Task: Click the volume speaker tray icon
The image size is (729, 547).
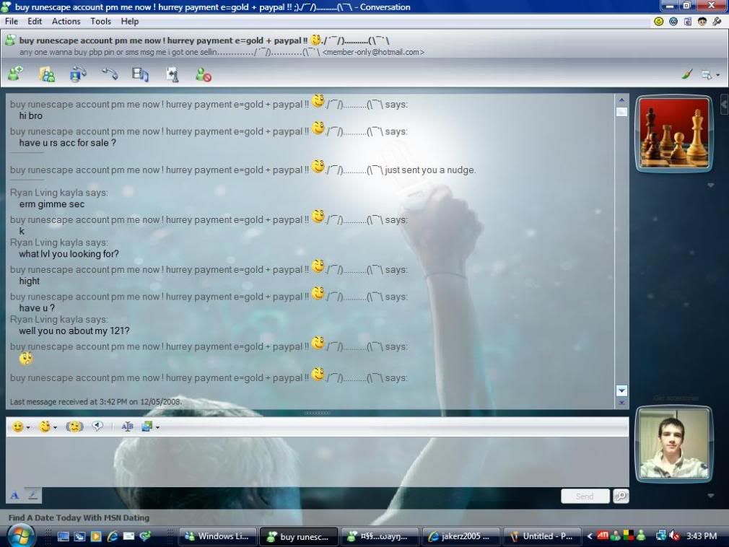Action: (x=674, y=536)
